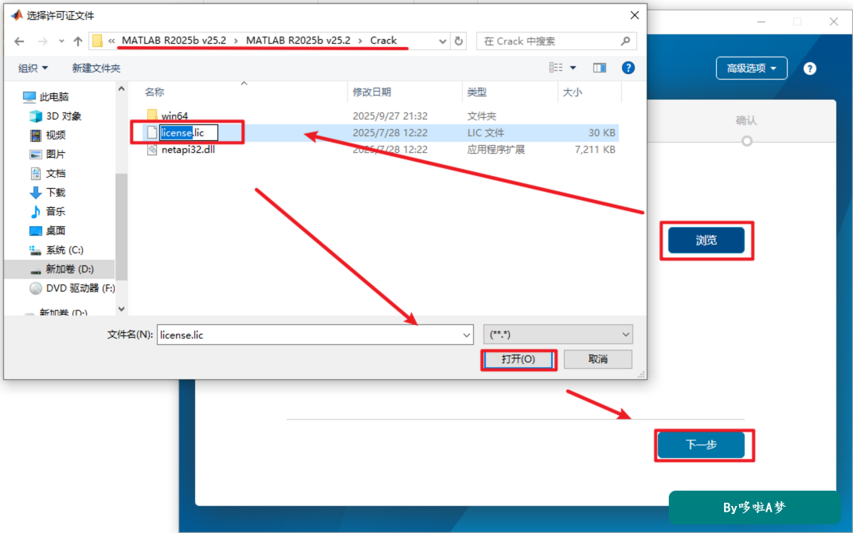Click the search magnifier icon

pos(625,41)
